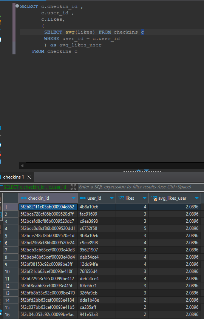Click the panel splitter arrows below editor
Screen dimensions: 204x319
pyautogui.click(x=142, y=170)
